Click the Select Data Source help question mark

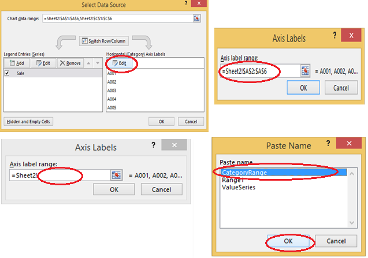[185, 5]
